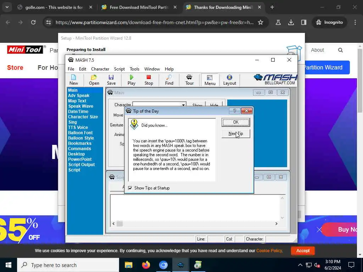The height and width of the screenshot is (272, 363).
Task: Close the Main child window
Action: pos(283,92)
